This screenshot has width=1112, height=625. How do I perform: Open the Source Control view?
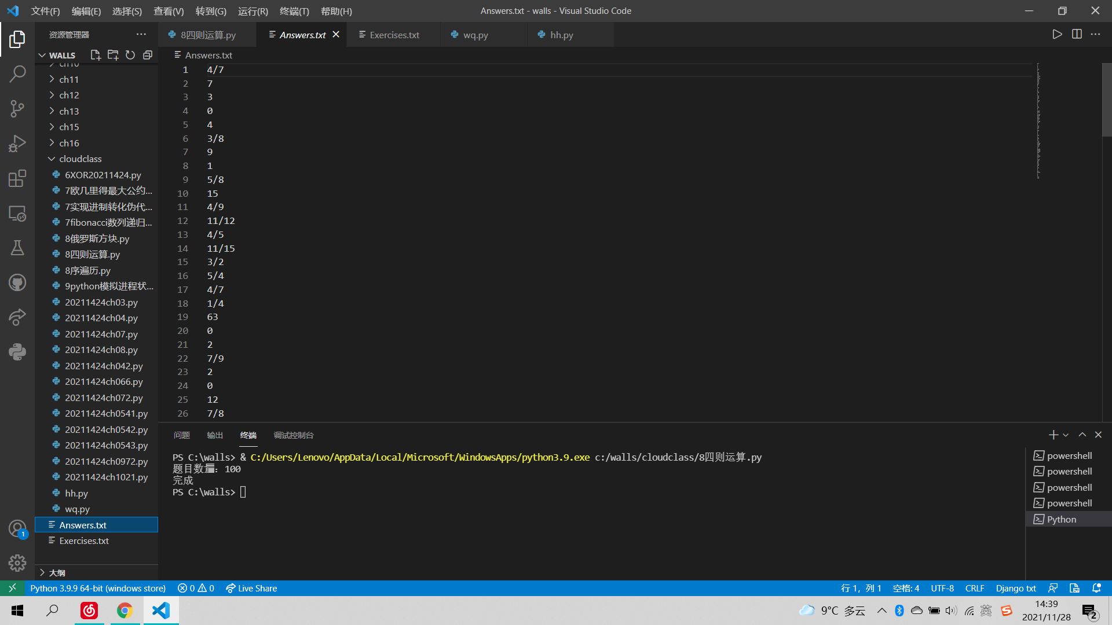[17, 108]
